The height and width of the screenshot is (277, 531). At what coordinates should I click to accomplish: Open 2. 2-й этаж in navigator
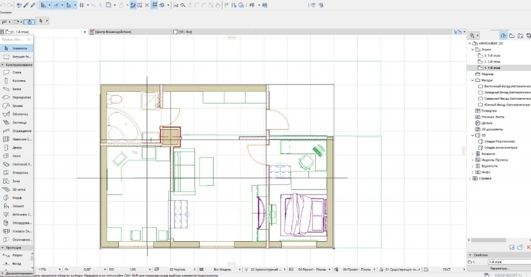(493, 62)
